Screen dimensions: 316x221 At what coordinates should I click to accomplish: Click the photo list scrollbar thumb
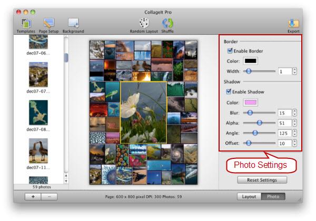(x=66, y=57)
